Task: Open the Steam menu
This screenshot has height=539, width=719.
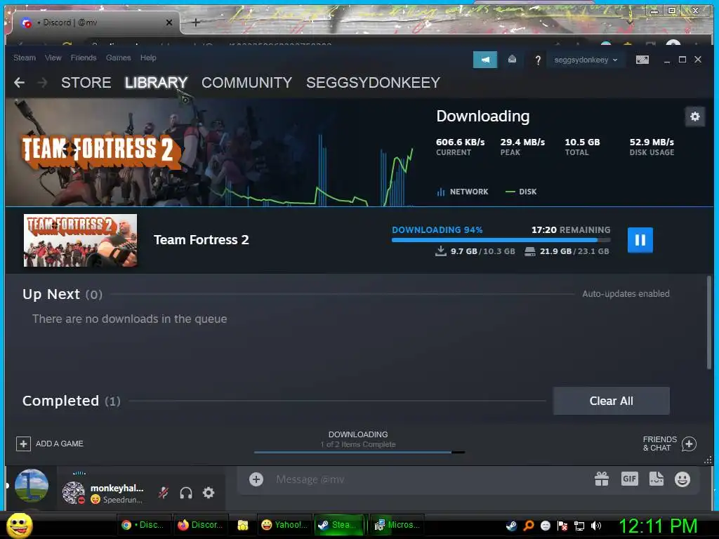Action: coord(25,58)
